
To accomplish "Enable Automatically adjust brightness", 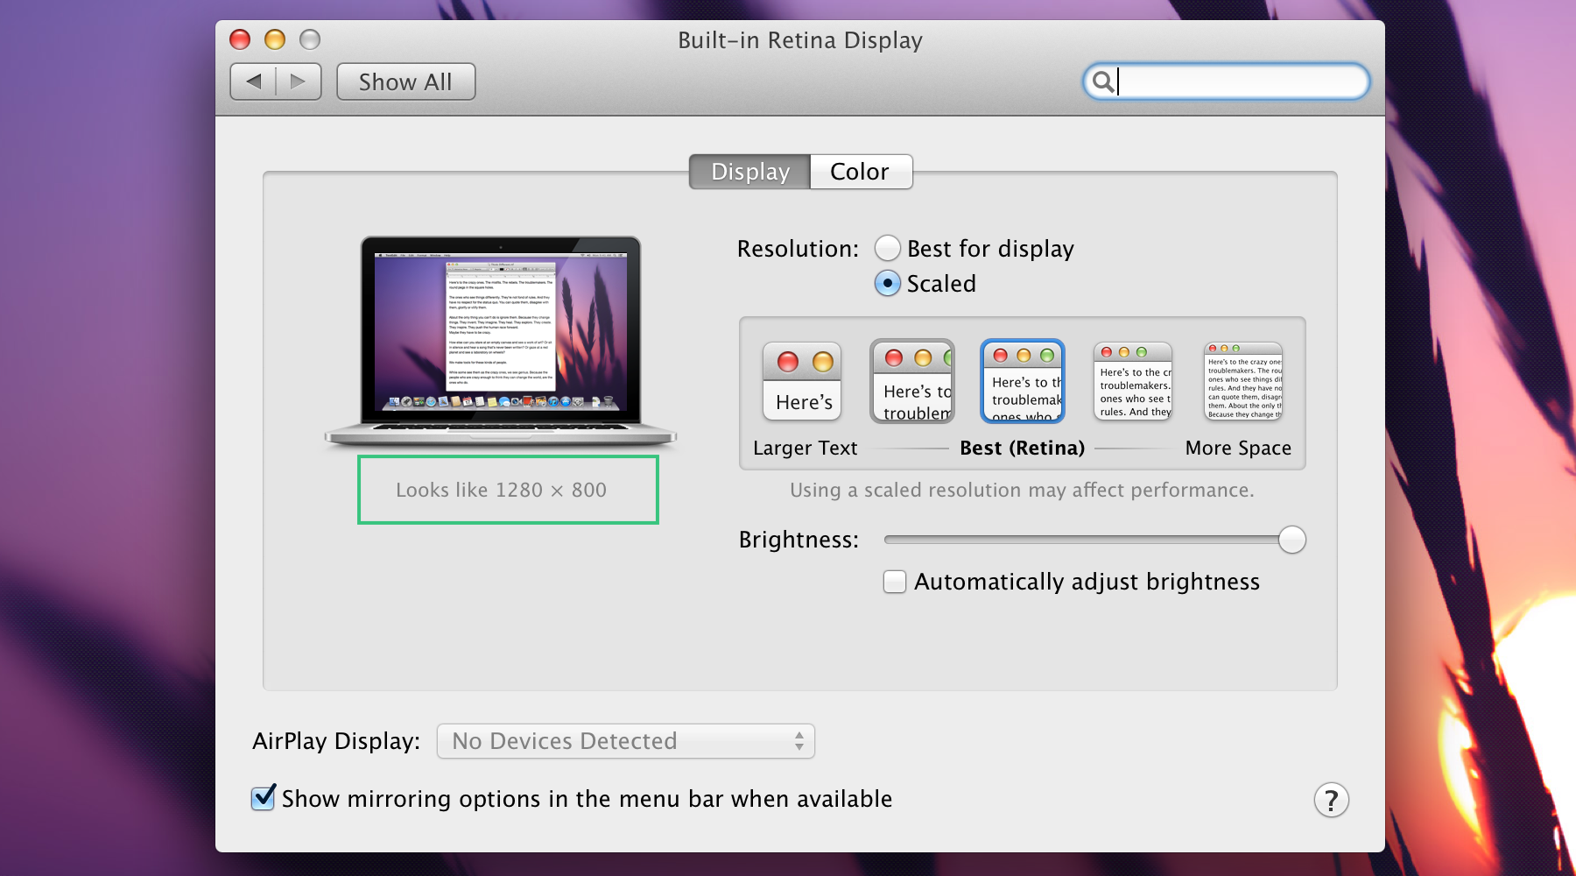I will 894,582.
